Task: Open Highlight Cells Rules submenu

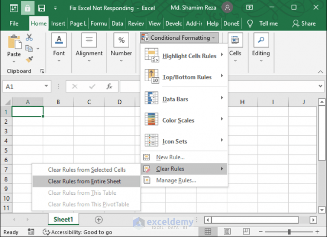Action: (x=184, y=56)
